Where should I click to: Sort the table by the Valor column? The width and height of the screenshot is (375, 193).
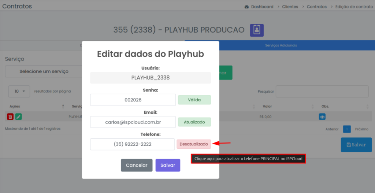pyautogui.click(x=267, y=106)
